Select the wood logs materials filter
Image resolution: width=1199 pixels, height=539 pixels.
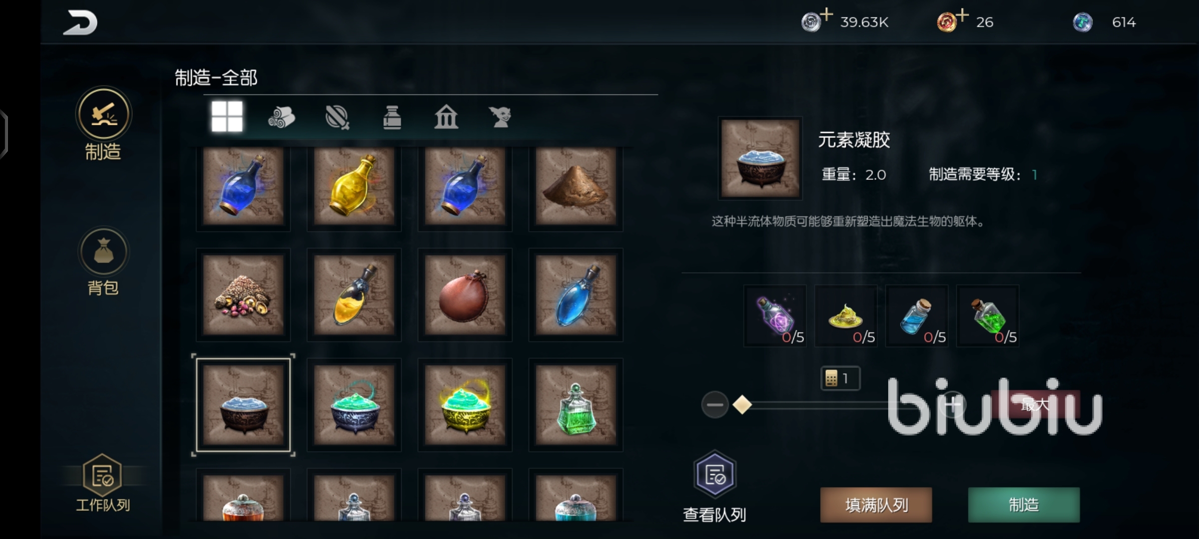point(282,118)
